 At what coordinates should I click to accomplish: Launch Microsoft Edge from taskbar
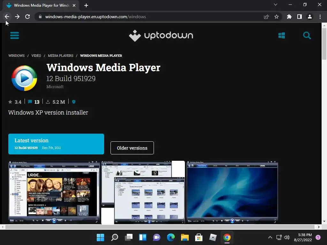[x=171, y=237]
